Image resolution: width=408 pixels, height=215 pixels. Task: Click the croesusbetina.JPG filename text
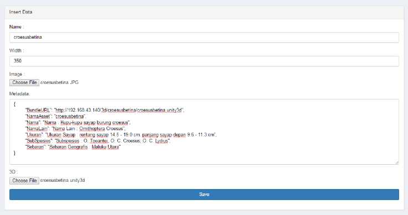tap(59, 82)
